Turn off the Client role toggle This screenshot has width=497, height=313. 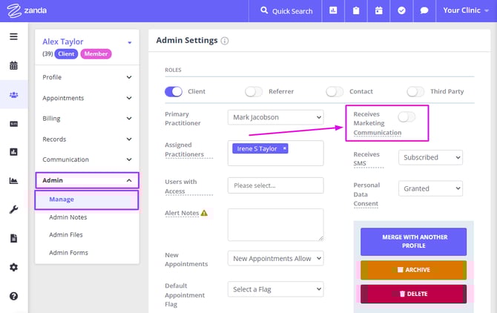[174, 91]
